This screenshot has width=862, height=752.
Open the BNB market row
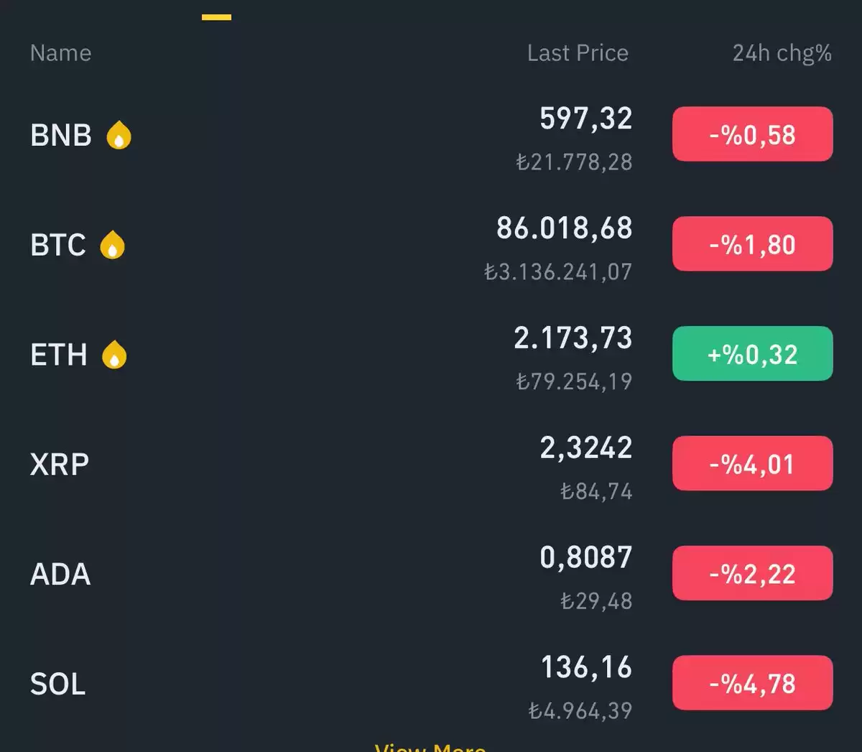click(x=431, y=136)
